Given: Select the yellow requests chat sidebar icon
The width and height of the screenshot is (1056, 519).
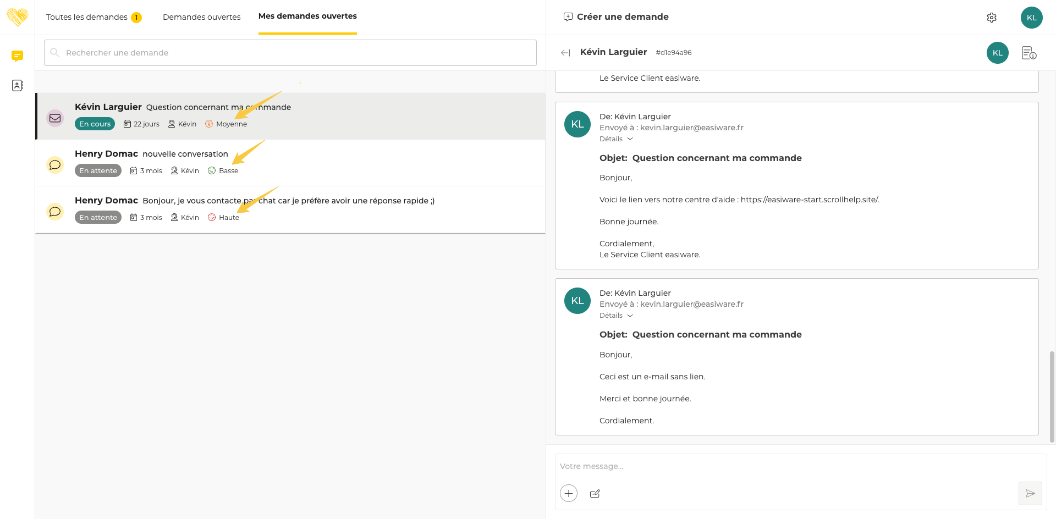Looking at the screenshot, I should click(x=18, y=56).
